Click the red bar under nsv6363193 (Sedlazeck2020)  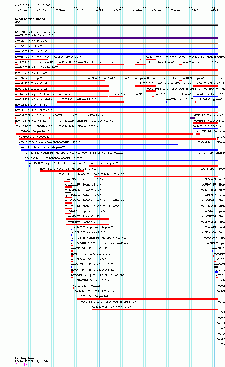pyautogui.click(x=91, y=102)
